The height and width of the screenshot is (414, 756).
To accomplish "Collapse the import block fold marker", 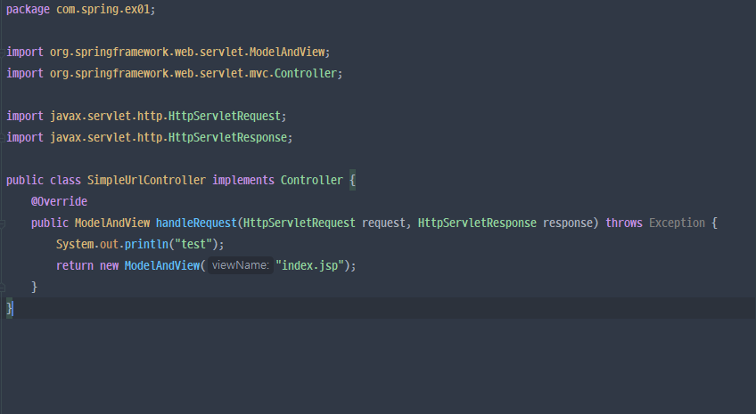I will point(3,52).
